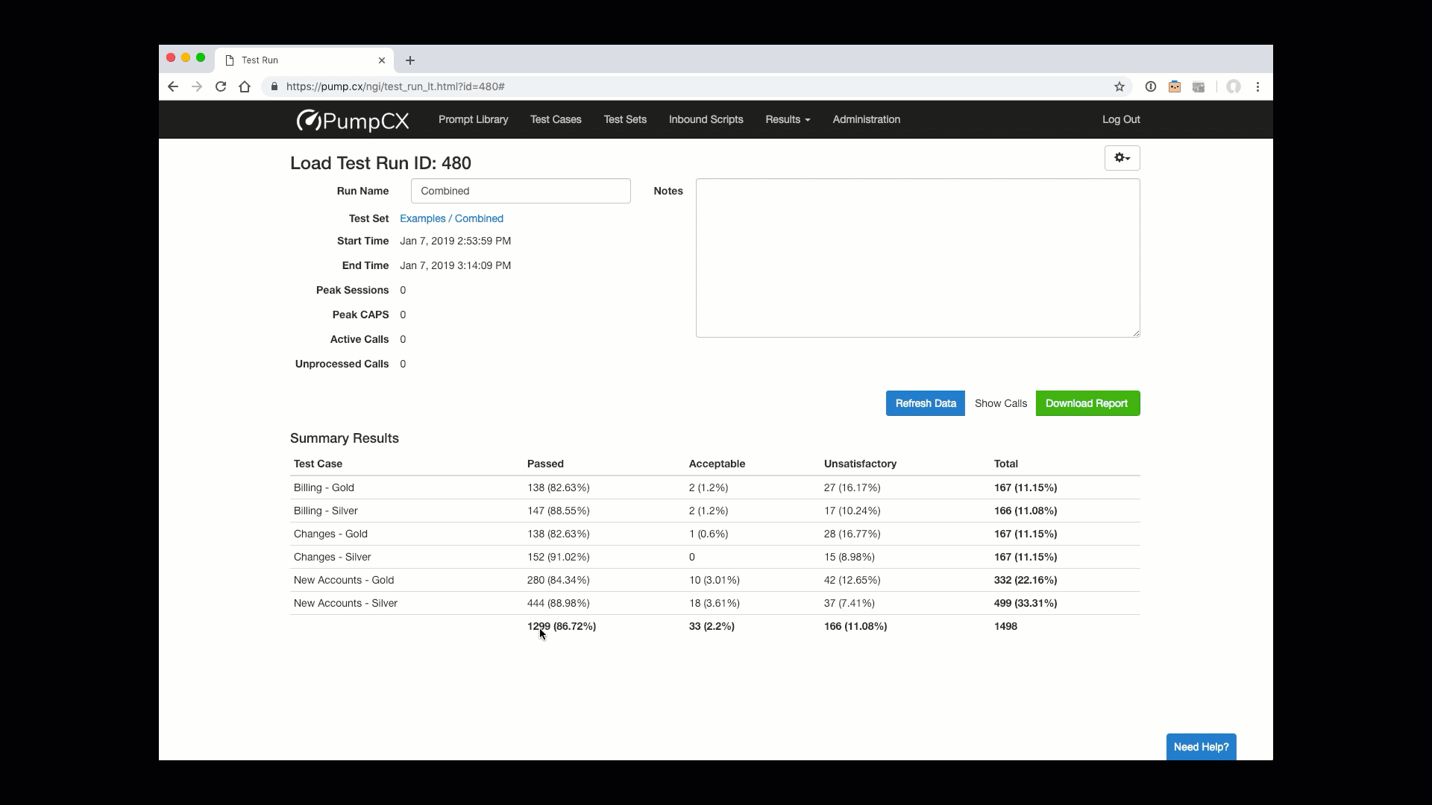Open the Results dropdown menu
The width and height of the screenshot is (1432, 805).
[x=788, y=119]
